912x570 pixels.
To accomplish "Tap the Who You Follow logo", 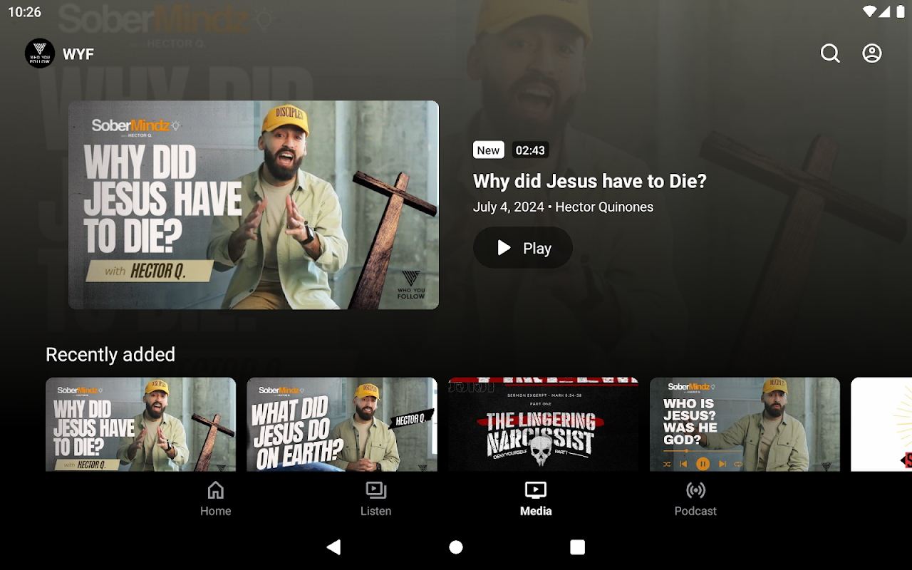I will pos(40,53).
